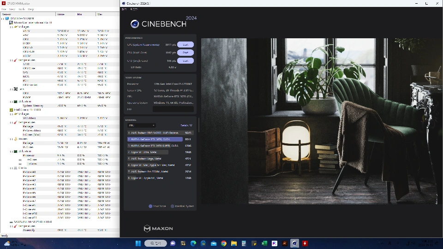This screenshot has height=249, width=443.
Task: Collapse the Fans group
Action: coord(11,89)
